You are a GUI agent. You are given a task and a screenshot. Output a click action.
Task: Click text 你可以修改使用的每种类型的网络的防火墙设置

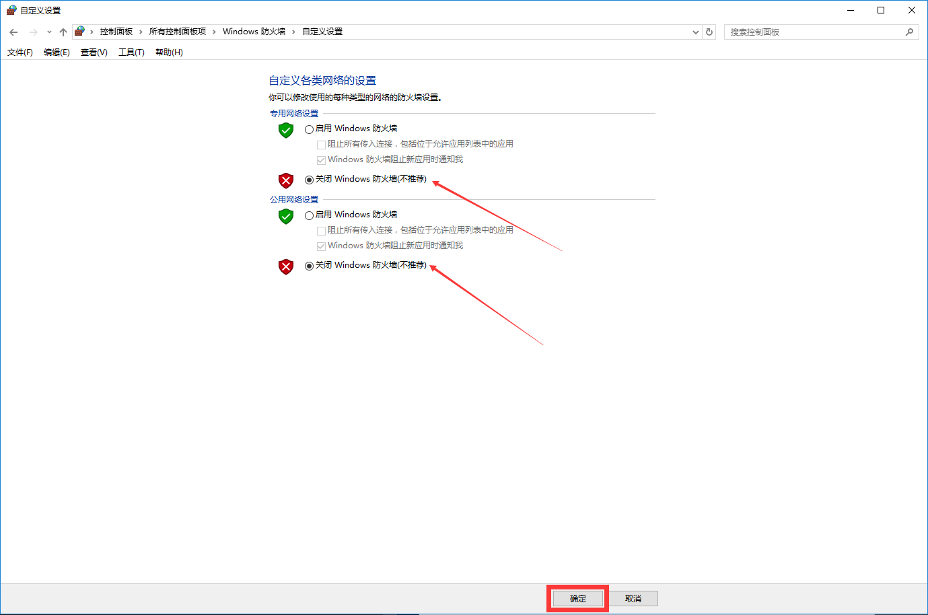(355, 98)
